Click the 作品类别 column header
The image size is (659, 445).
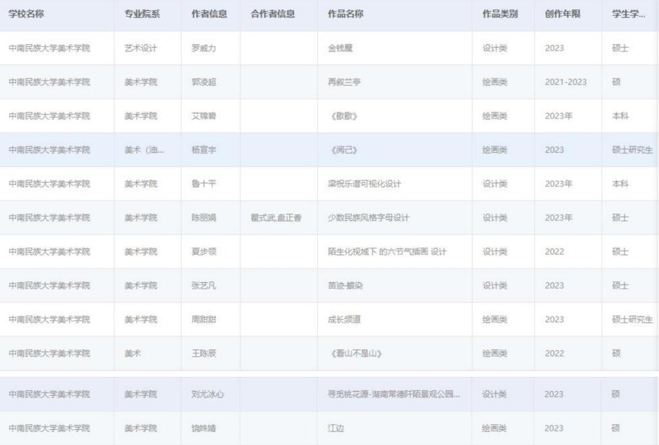[x=500, y=14]
